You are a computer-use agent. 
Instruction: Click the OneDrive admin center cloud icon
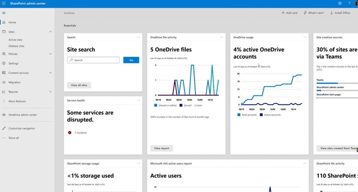coord(4,115)
